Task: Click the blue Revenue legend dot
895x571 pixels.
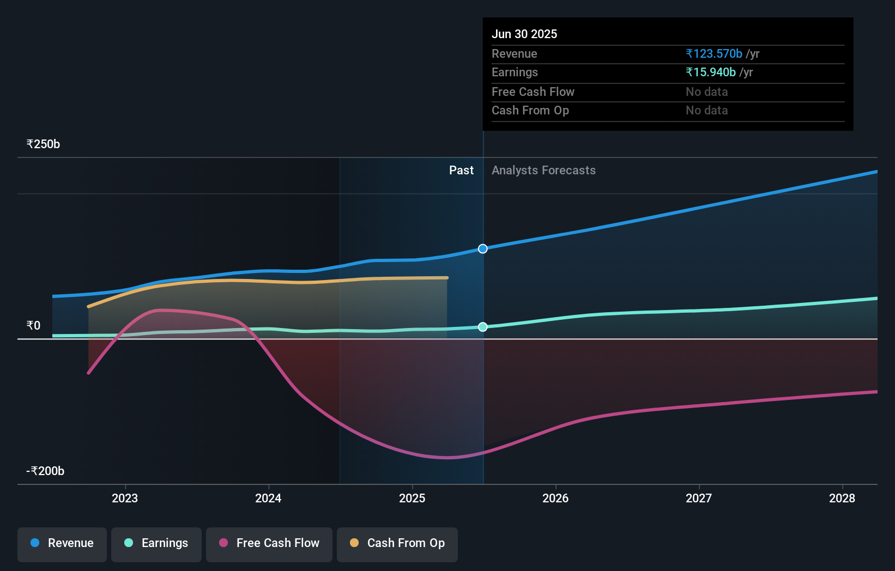Action: click(x=34, y=543)
